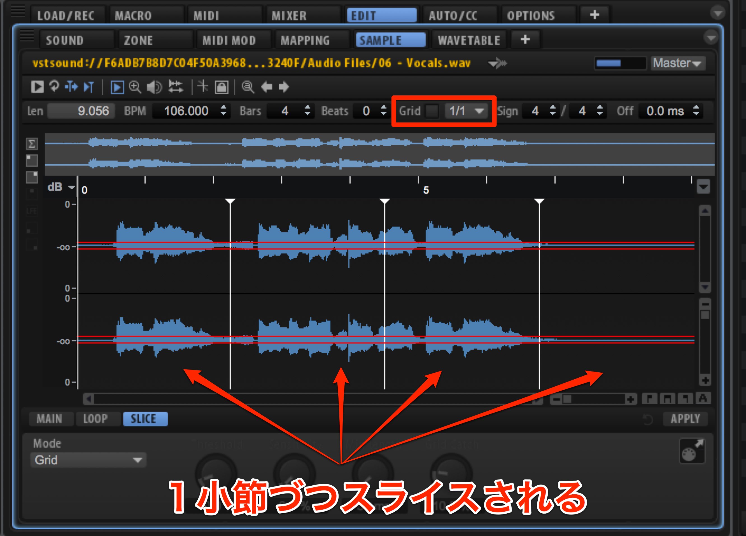The height and width of the screenshot is (536, 746).
Task: Enable the Grid checkbox
Action: [x=432, y=111]
